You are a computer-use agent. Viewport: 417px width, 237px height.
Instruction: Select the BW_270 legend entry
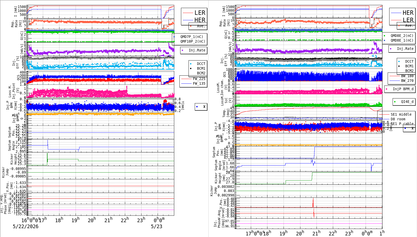tap(407, 81)
